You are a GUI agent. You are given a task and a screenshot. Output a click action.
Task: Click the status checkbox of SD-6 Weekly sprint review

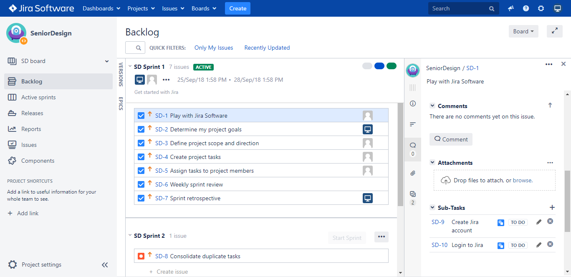click(x=141, y=184)
